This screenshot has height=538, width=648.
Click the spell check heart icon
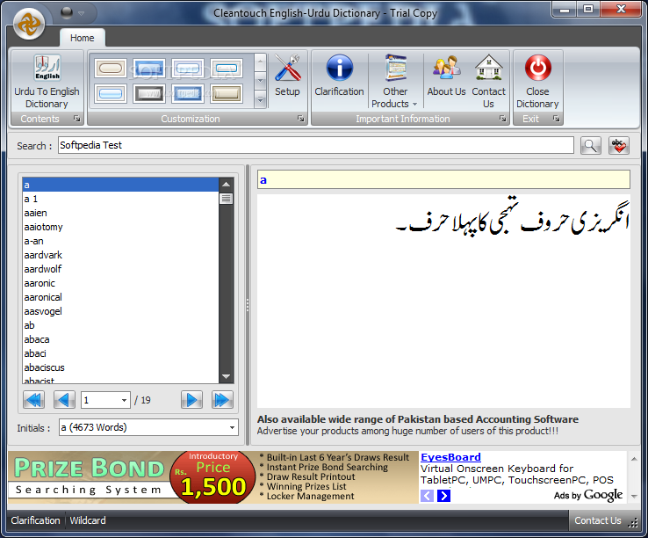coord(619,146)
